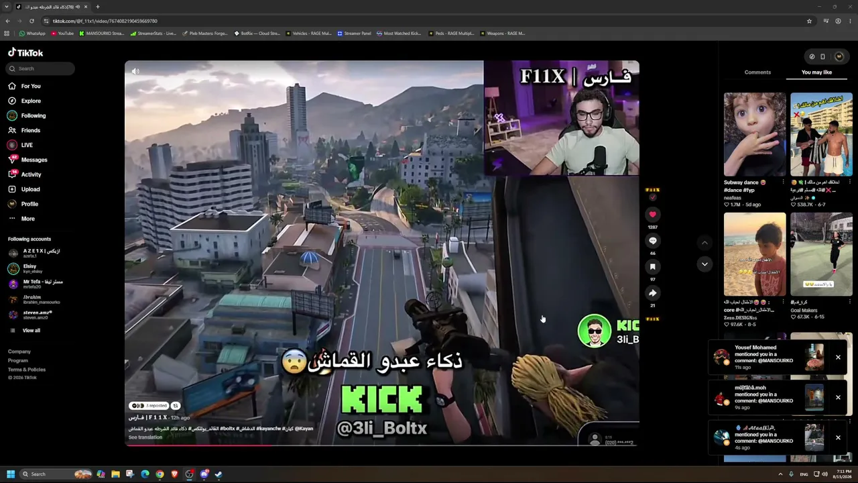The height and width of the screenshot is (483, 858).
Task: Open the Subway dance video thumbnail
Action: point(755,134)
